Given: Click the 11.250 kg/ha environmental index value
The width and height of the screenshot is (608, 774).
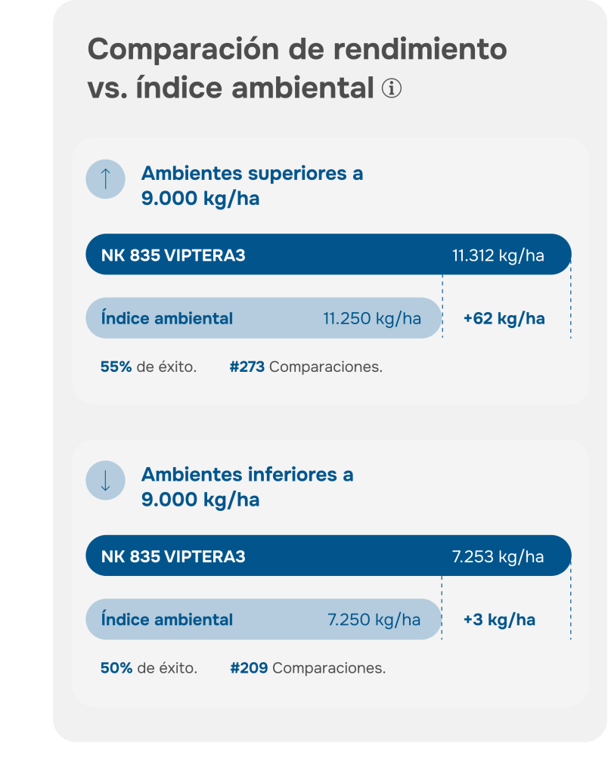Looking at the screenshot, I should coord(372,318).
